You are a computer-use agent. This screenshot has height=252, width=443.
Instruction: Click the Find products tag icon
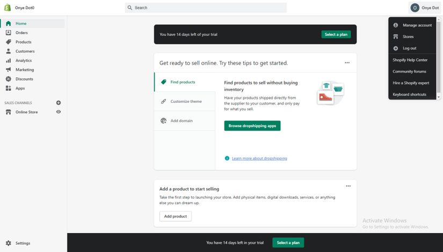pyautogui.click(x=164, y=82)
